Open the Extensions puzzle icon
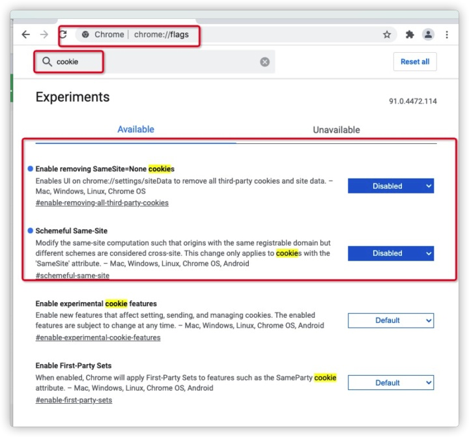 [410, 35]
